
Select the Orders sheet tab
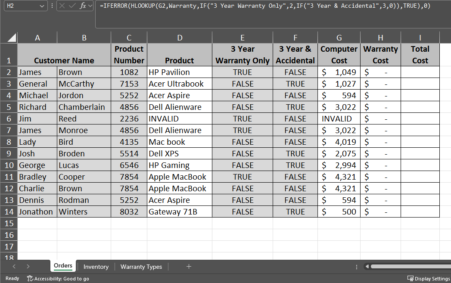(x=63, y=266)
